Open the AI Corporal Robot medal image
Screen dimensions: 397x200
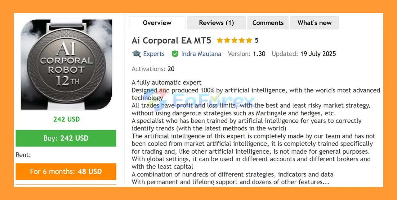(x=66, y=64)
